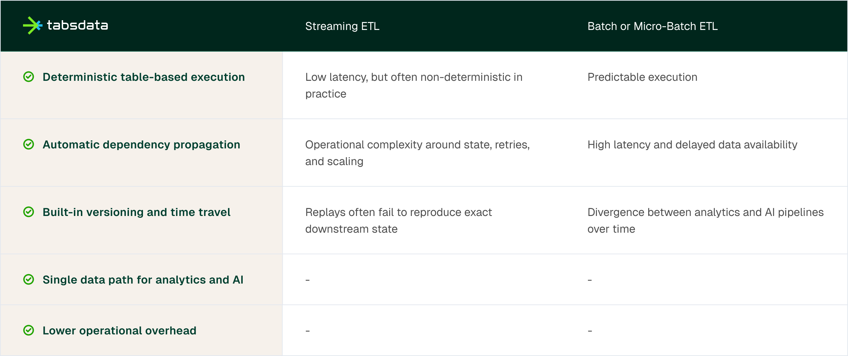Click the check icon beside Single data path

pyautogui.click(x=29, y=279)
